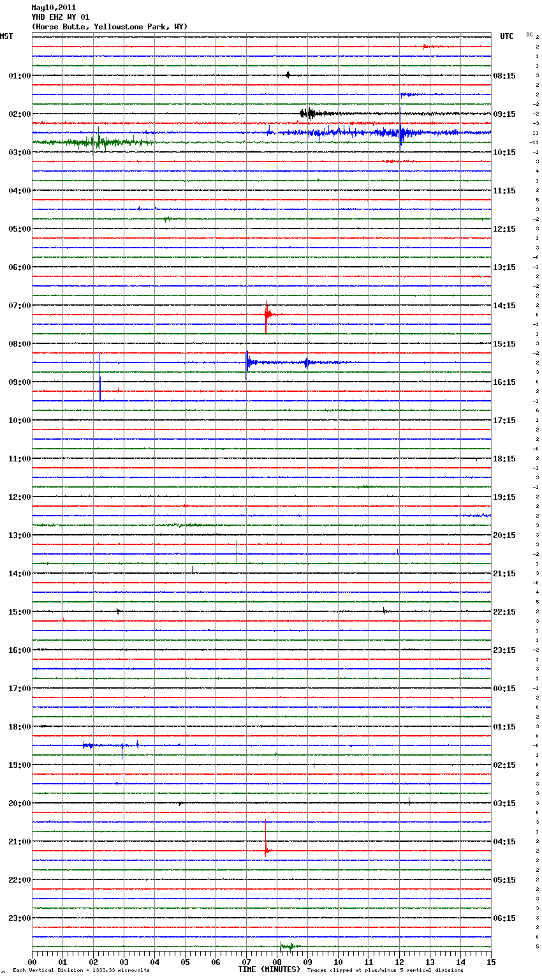This screenshot has width=542, height=979.
Task: Click the 06 minute axis tick label
Action: [216, 962]
